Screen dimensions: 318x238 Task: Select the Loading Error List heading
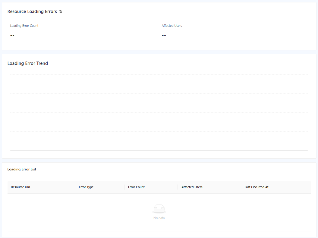click(x=22, y=169)
